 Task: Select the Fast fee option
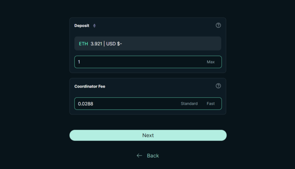click(x=211, y=104)
